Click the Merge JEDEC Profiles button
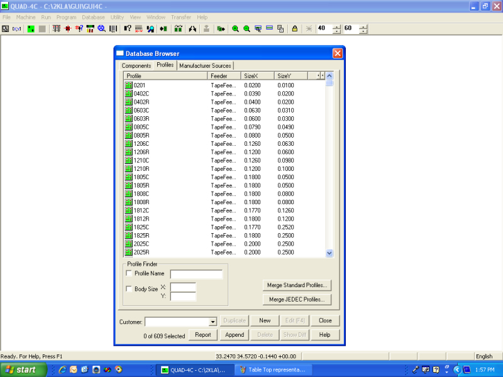 click(297, 300)
